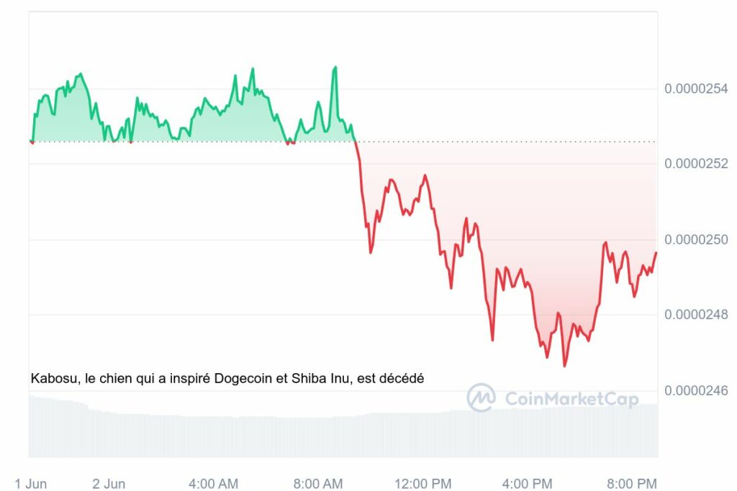Viewport: 737px width, 491px height.
Task: Select the 1 Jun date label
Action: (x=31, y=483)
